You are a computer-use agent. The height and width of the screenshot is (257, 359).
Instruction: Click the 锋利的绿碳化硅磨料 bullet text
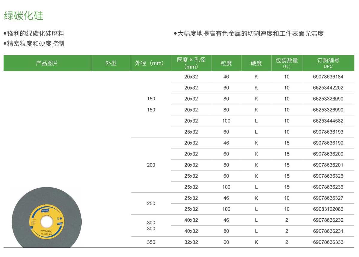tap(36, 34)
